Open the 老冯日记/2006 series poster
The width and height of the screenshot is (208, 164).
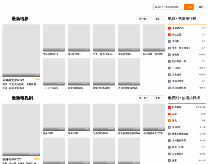click(104, 117)
